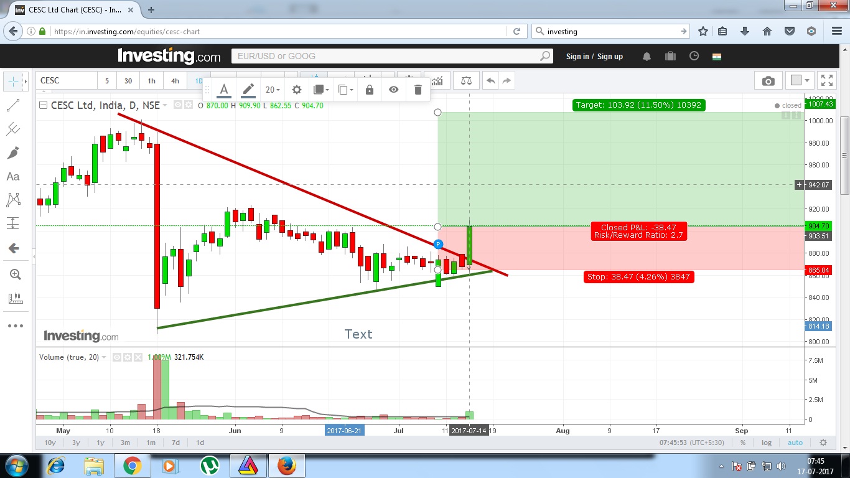Remove Volume indicator with X icon

click(x=137, y=357)
